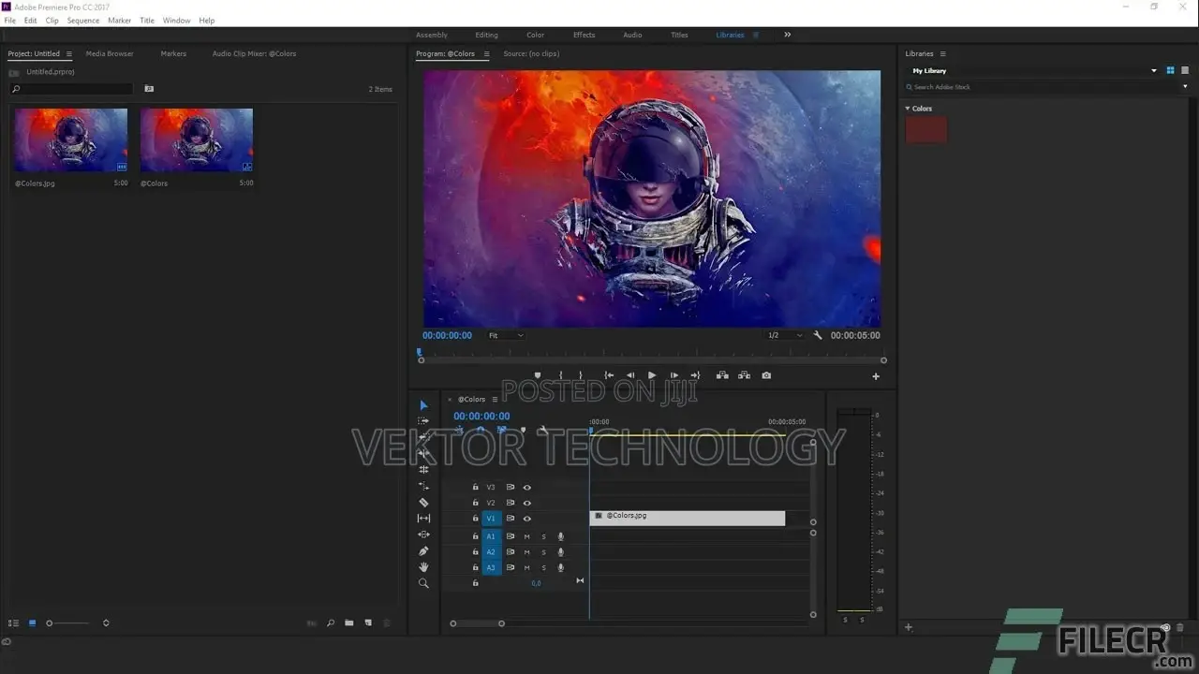The image size is (1199, 674).
Task: Select the @Colors.jpg thumbnail in Project
Action: [71, 140]
